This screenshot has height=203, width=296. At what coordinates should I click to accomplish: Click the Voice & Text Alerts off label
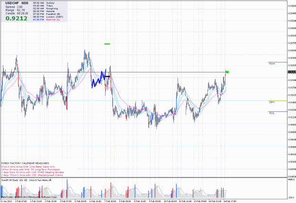[x=40, y=180]
